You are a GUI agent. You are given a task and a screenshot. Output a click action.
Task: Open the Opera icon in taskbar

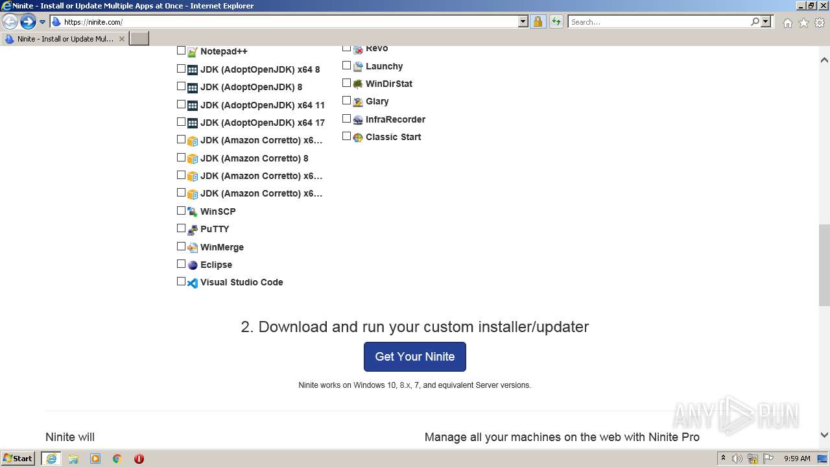pyautogui.click(x=139, y=459)
